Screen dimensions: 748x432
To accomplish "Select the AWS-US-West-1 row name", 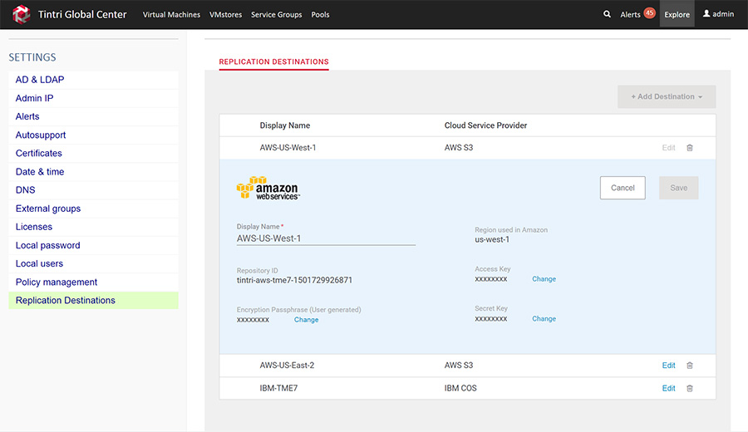I will [x=288, y=148].
